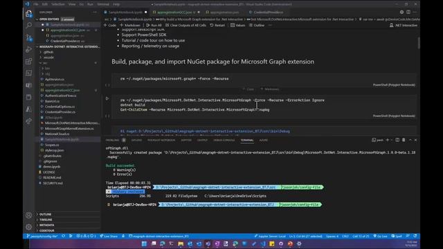The height and width of the screenshot is (249, 443).
Task: Click the Spaces: 4 indentation status item
Action: pyautogui.click(x=332, y=236)
